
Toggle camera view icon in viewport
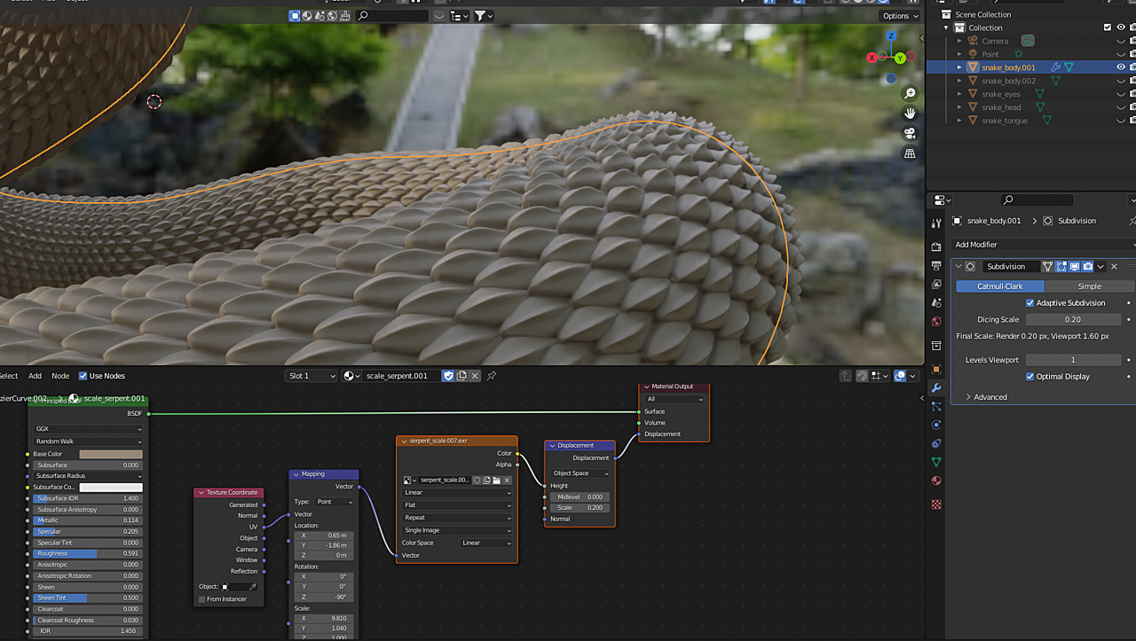tap(910, 133)
